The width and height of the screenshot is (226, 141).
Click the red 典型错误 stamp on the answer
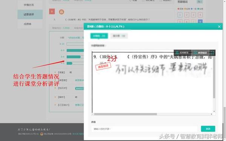103,67
